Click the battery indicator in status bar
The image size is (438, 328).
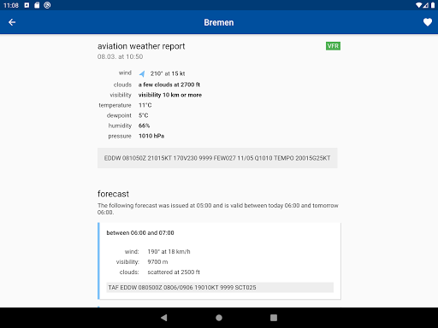pyautogui.click(x=433, y=5)
